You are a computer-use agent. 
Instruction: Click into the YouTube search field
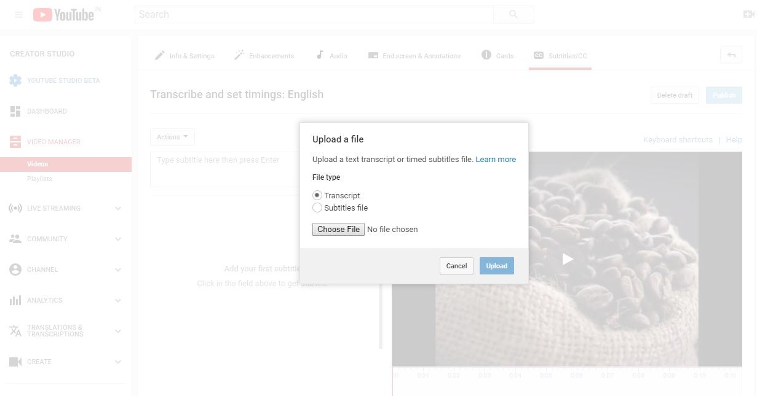tap(314, 15)
